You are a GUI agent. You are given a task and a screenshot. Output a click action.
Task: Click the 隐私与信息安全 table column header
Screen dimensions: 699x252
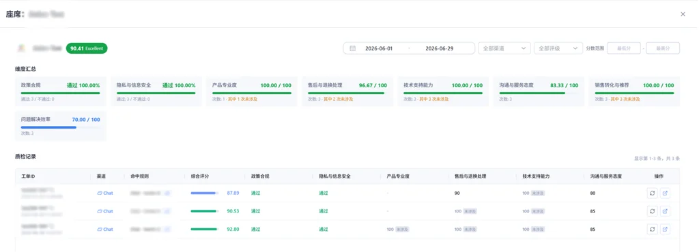pos(334,176)
